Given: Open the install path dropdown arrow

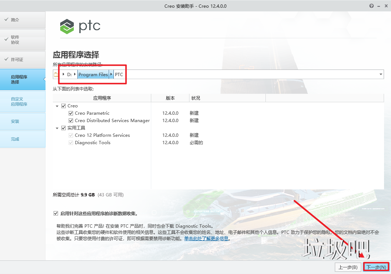Looking at the screenshot, I should click(x=380, y=75).
